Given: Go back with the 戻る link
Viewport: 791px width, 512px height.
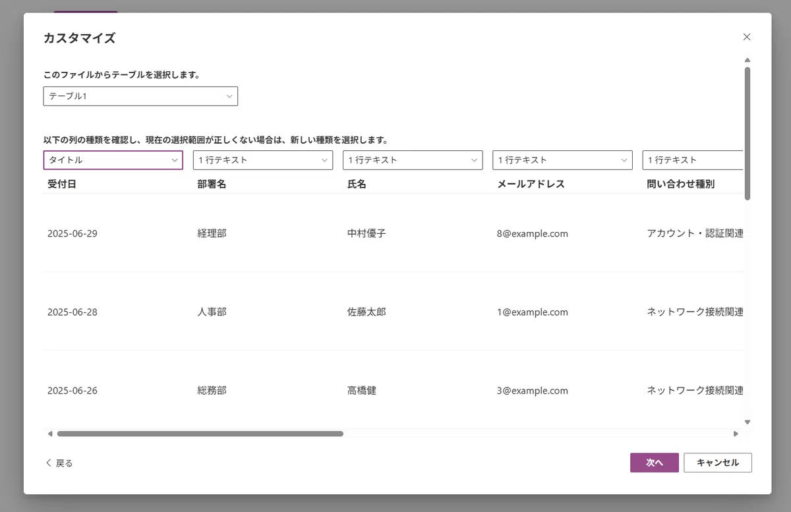Looking at the screenshot, I should click(x=59, y=463).
